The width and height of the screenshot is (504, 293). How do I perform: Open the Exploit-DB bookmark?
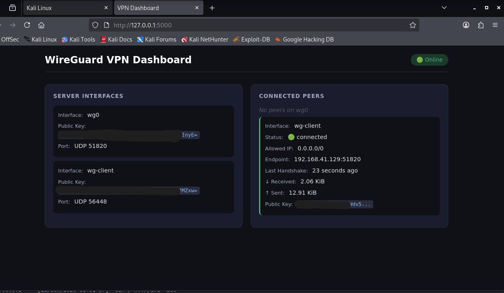click(251, 39)
